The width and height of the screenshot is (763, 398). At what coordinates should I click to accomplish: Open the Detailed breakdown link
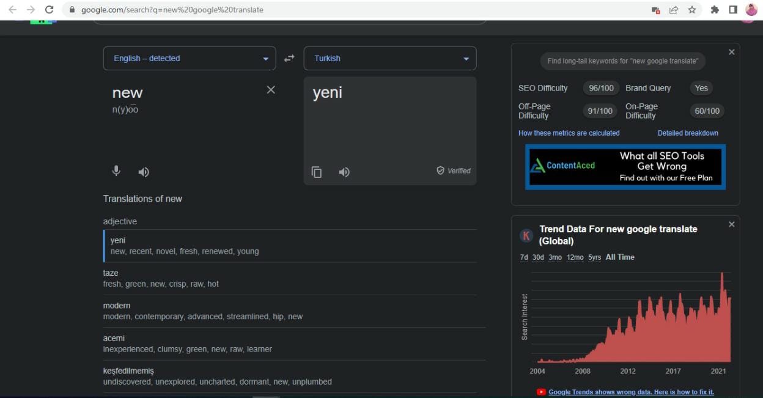tap(688, 133)
